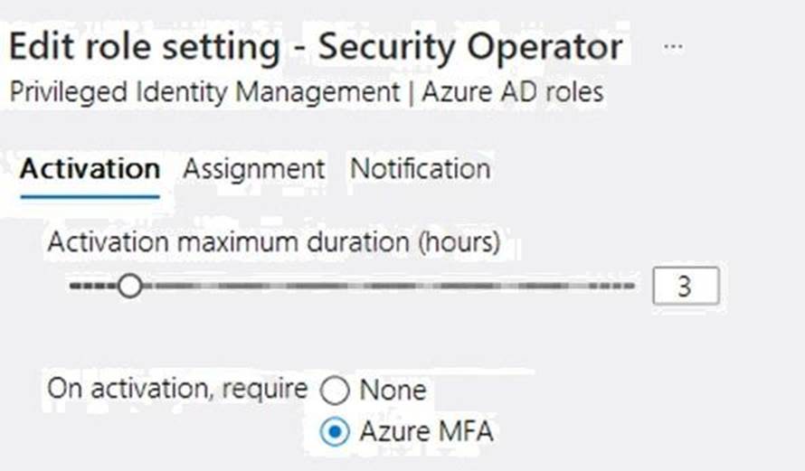Click 'Privileged Identity Management' in the subtitle
Screen dimensions: 805x471
coord(204,92)
